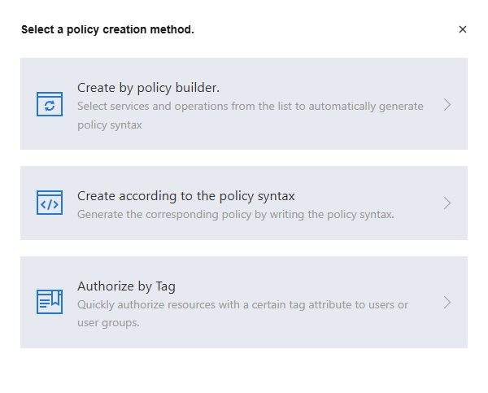Screen dimensions: 488x393
Task: Click the Authorize by Tag bookmark icon
Action: pos(50,302)
